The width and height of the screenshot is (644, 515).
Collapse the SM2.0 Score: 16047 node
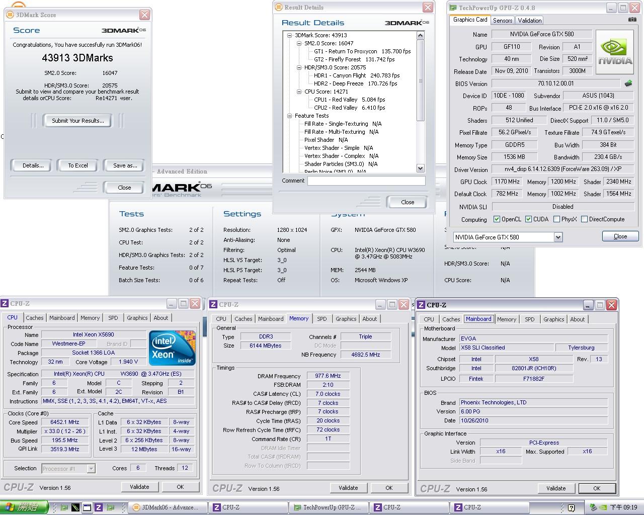tap(299, 43)
